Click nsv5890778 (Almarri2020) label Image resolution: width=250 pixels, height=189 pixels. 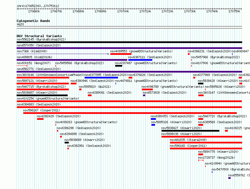(218, 152)
